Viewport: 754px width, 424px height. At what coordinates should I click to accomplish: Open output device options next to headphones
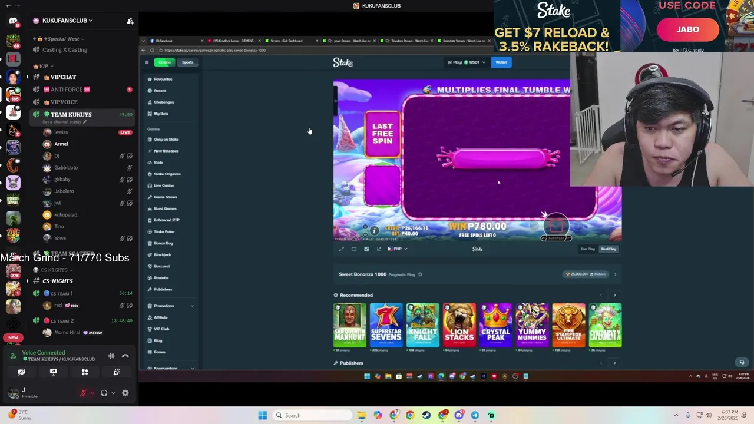click(113, 393)
